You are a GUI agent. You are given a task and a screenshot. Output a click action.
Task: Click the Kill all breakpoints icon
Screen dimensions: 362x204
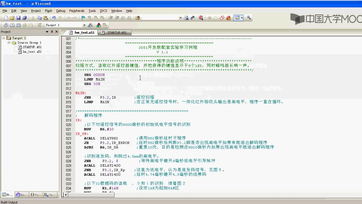[228, 18]
